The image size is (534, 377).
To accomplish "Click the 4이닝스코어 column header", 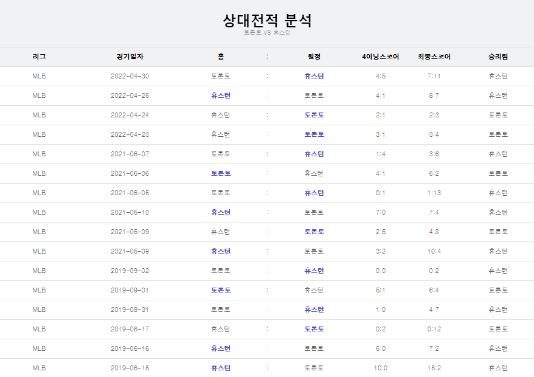I will point(381,57).
